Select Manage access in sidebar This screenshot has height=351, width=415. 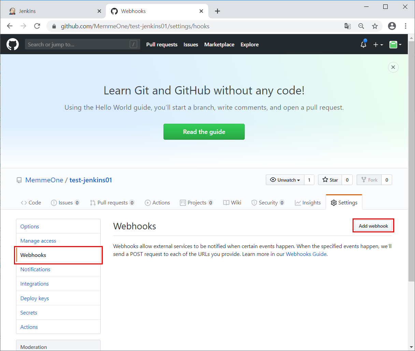pyautogui.click(x=58, y=241)
